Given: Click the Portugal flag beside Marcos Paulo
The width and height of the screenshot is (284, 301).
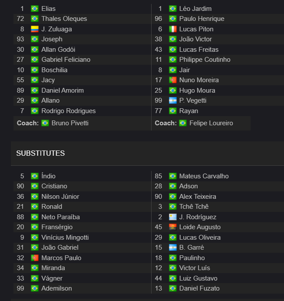Looking at the screenshot, I should point(35,258).
